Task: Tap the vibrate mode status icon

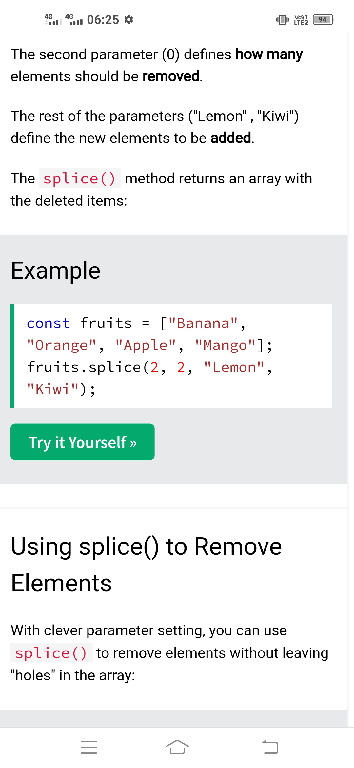Action: pyautogui.click(x=282, y=20)
